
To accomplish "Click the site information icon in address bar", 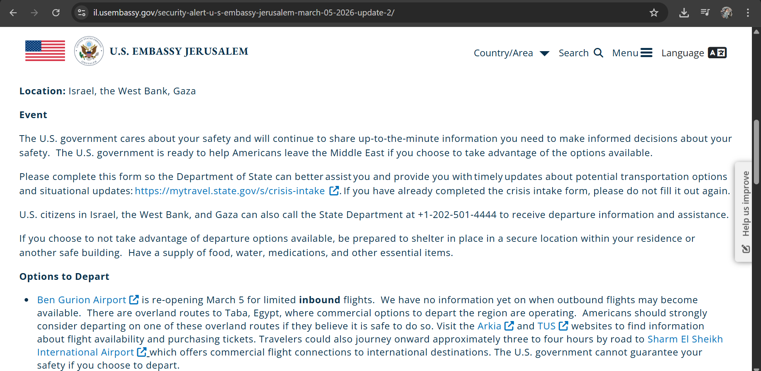I will click(x=82, y=13).
